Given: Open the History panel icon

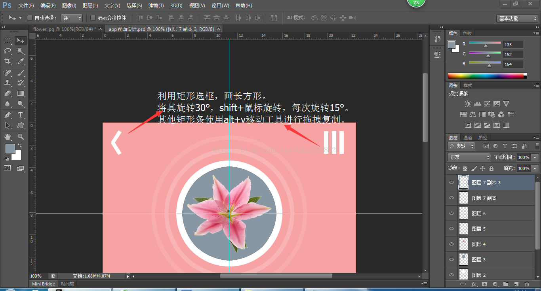Looking at the screenshot, I should 437,39.
